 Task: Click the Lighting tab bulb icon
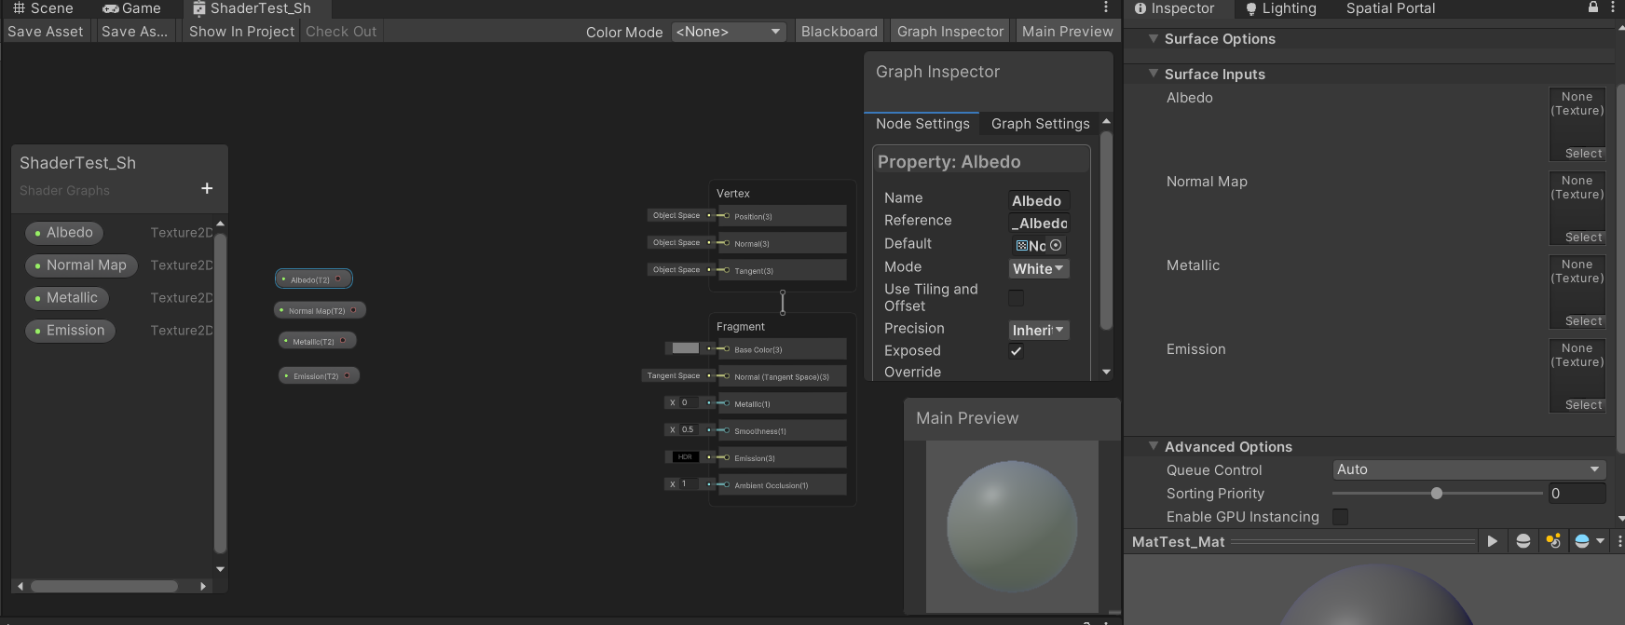click(x=1251, y=9)
